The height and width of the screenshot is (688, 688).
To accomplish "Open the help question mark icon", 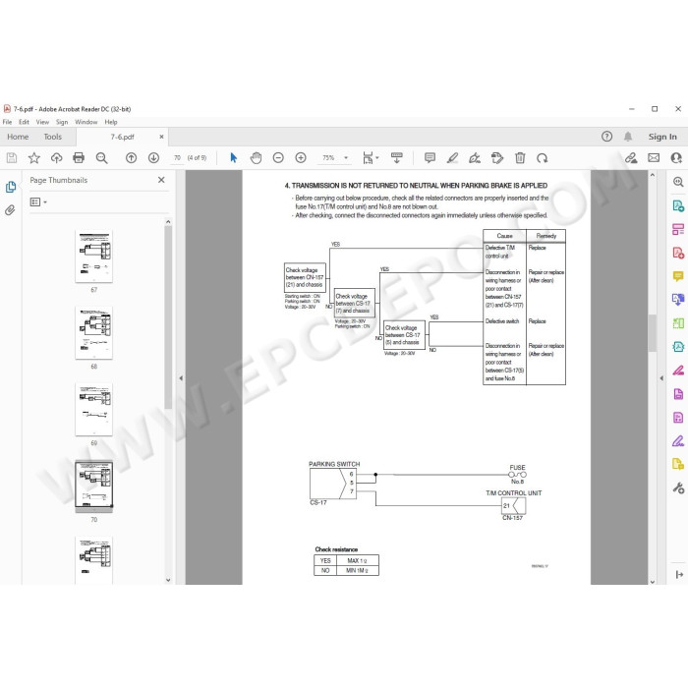I will [x=606, y=137].
